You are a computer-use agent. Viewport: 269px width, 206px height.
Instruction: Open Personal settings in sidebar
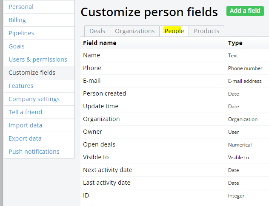(39, 7)
